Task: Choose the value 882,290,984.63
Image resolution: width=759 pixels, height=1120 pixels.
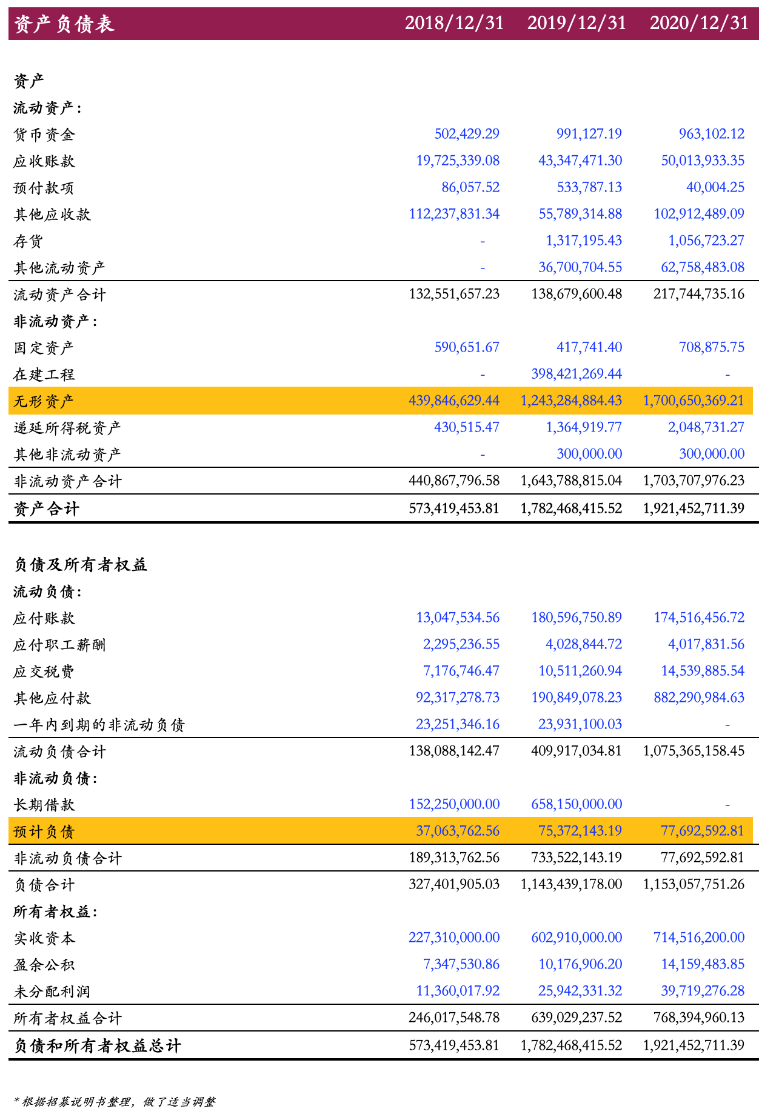Action: point(699,698)
